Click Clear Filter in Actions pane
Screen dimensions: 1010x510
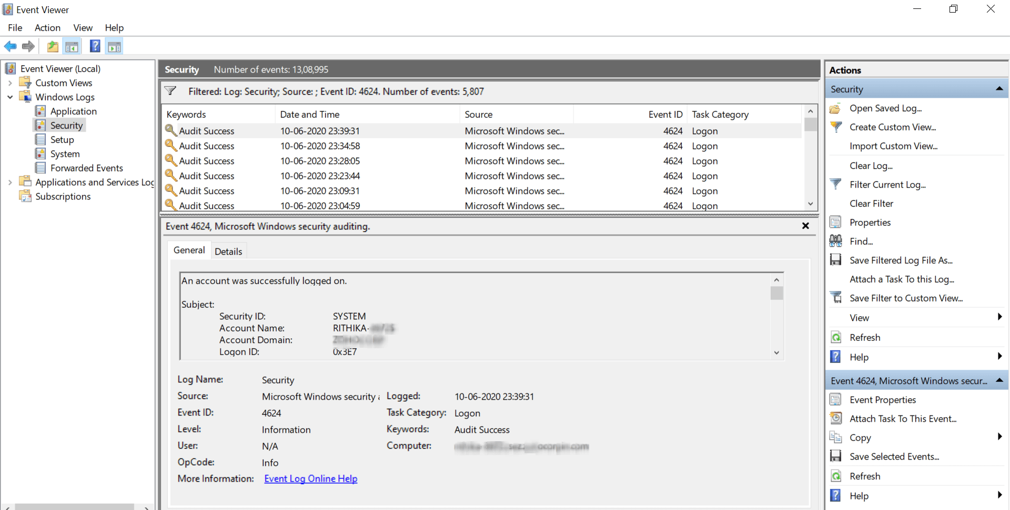[872, 203]
